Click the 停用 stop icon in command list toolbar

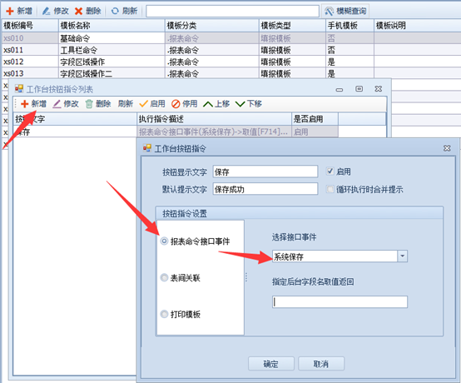pos(176,104)
